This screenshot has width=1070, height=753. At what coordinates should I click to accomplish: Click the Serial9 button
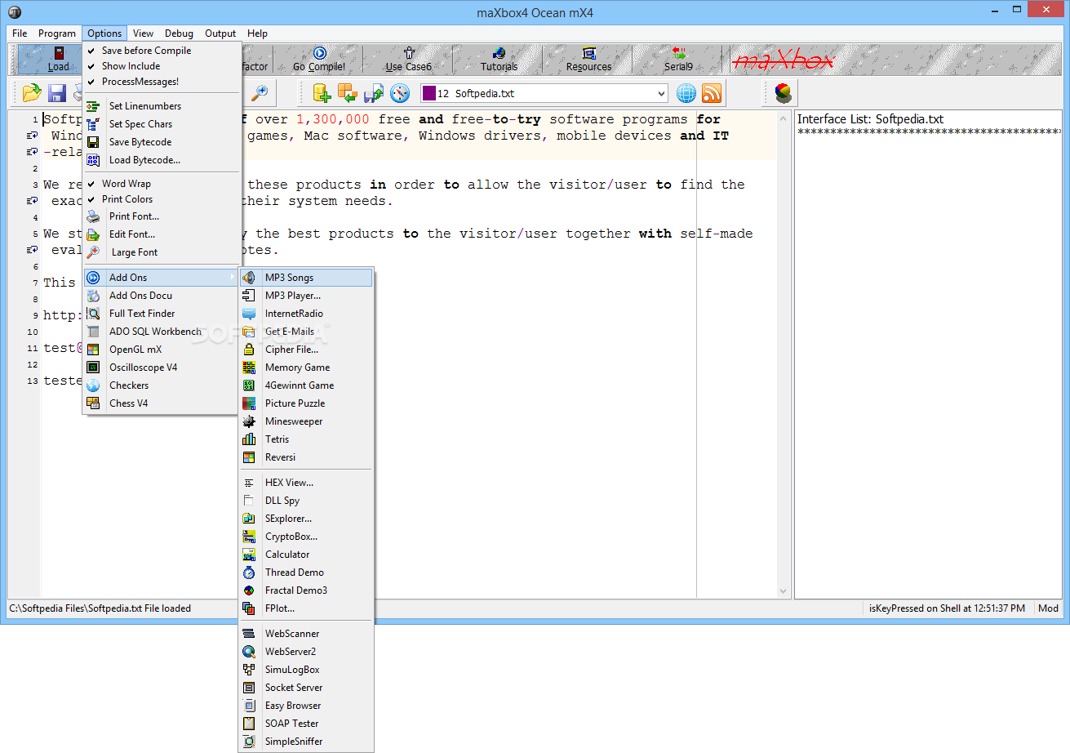(678, 59)
